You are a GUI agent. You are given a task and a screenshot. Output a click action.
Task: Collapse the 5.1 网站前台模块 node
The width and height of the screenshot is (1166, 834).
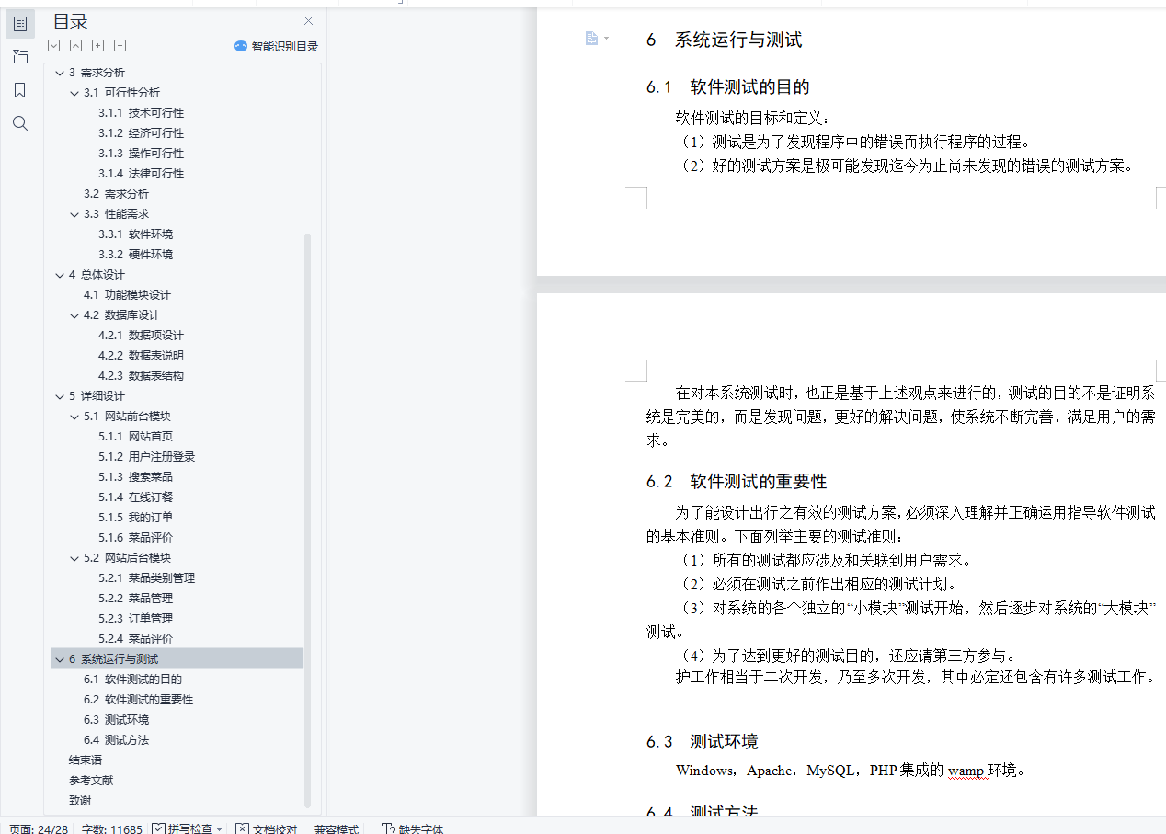point(74,417)
